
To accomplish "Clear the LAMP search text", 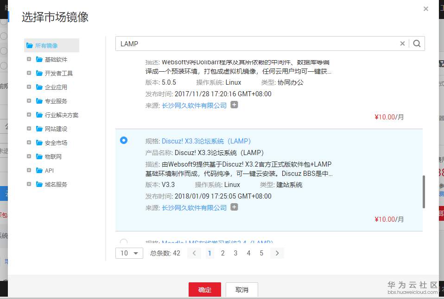I will [x=402, y=44].
